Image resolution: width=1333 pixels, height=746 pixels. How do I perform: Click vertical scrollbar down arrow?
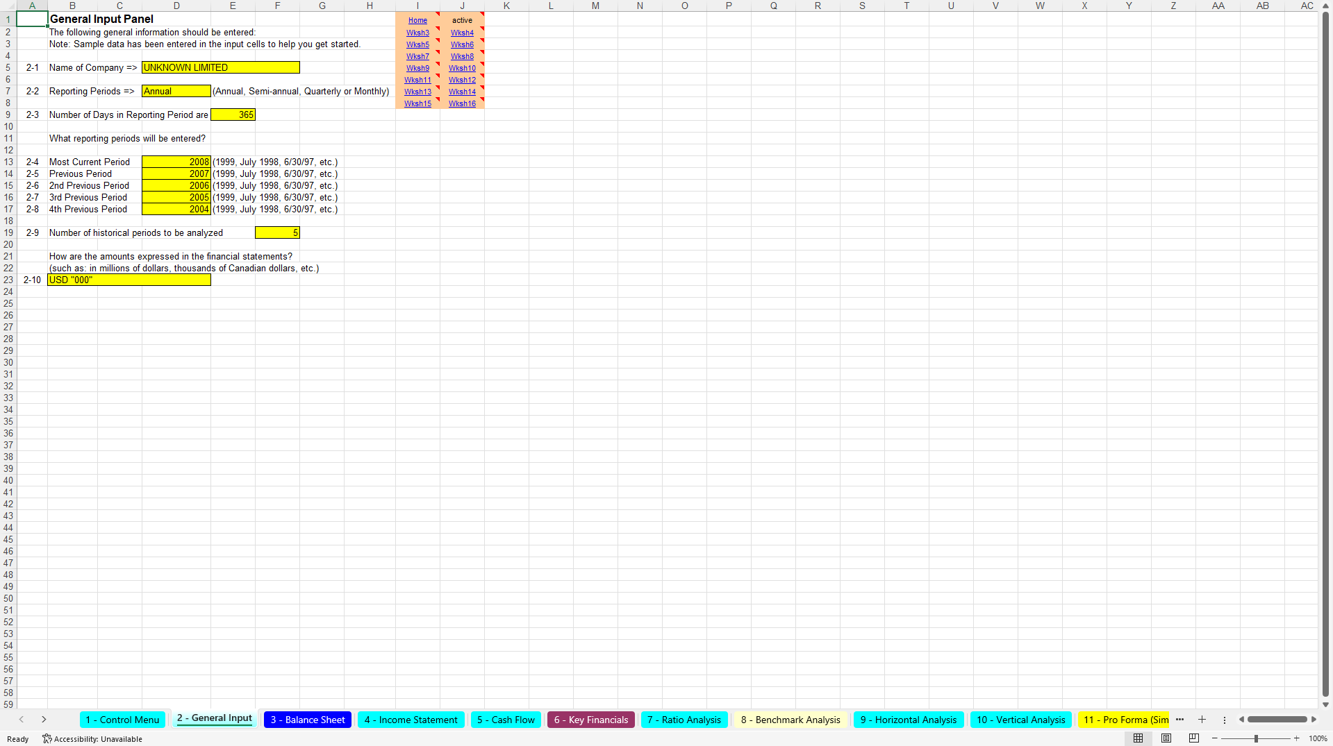coord(1325,704)
